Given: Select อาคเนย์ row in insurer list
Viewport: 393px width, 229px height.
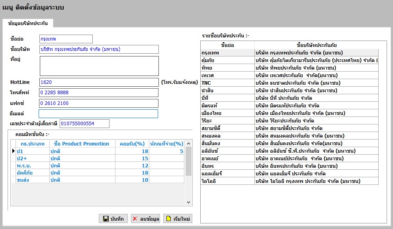Looking at the screenshot, I should 289,158.
